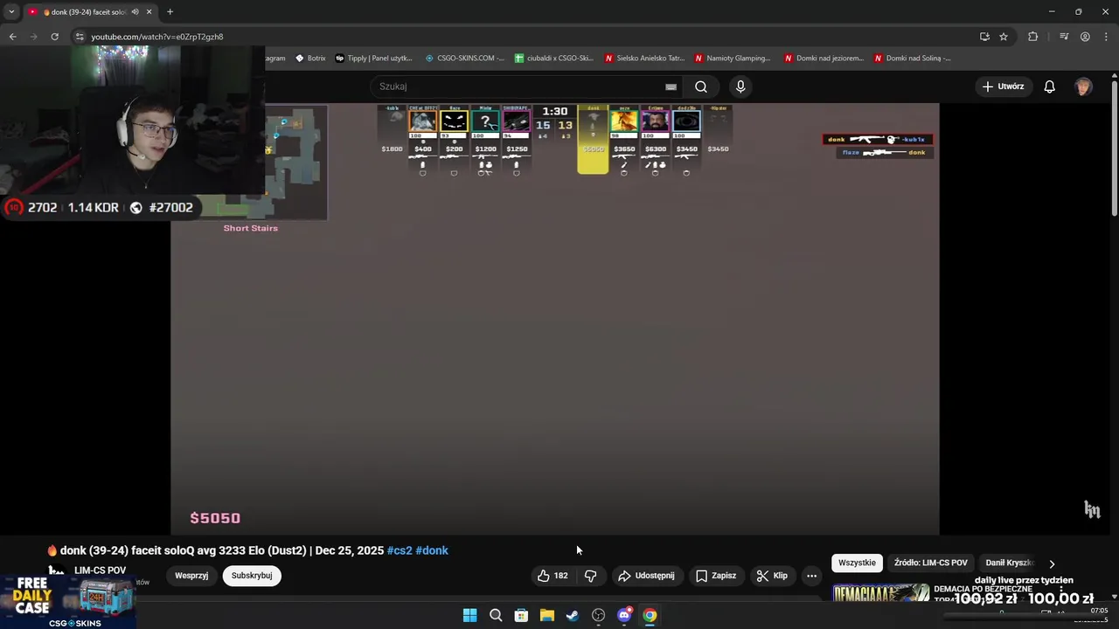The height and width of the screenshot is (629, 1119).
Task: Open Chrome profile icon
Action: (x=1085, y=37)
